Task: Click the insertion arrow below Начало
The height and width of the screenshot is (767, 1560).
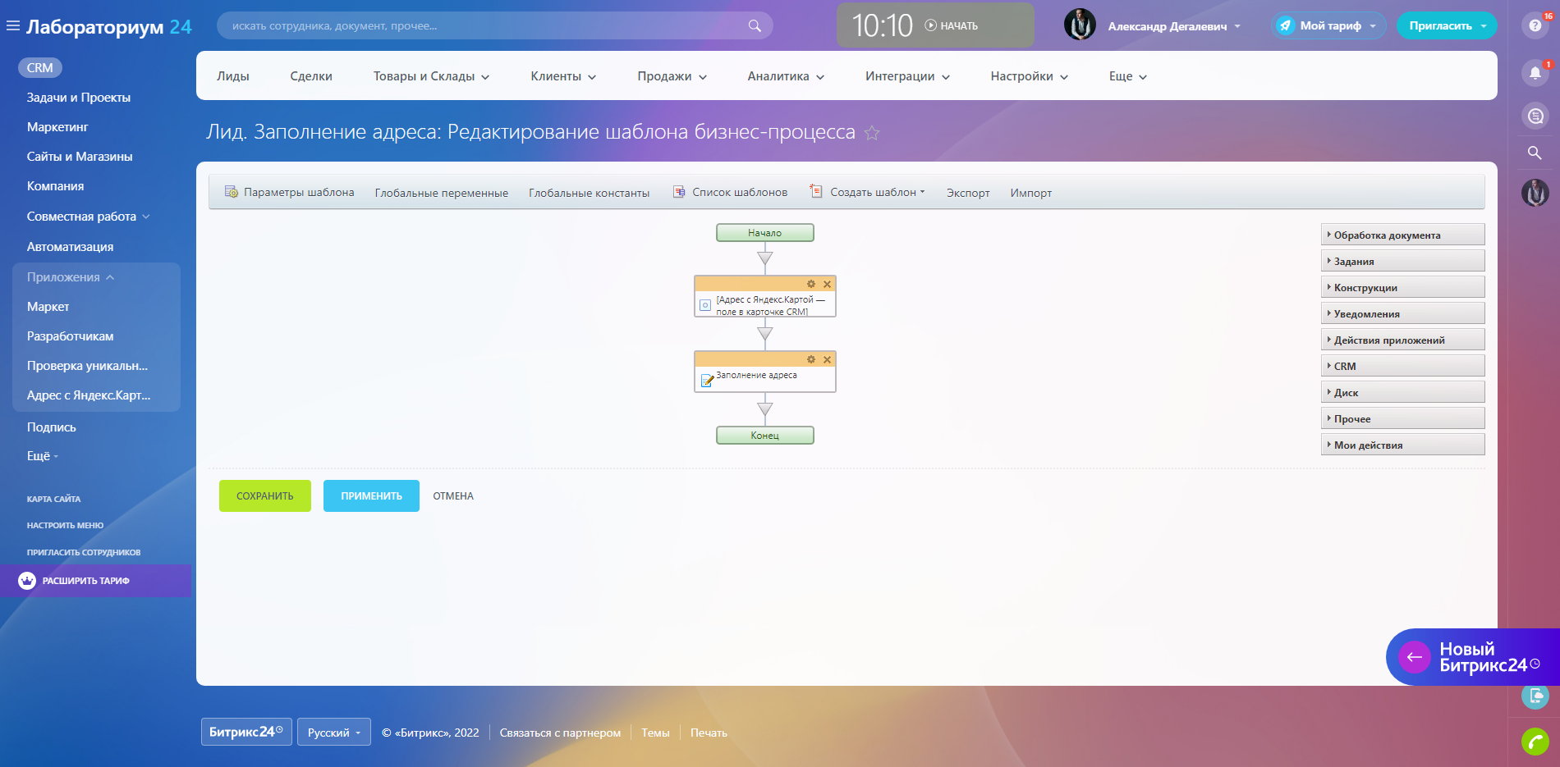Action: (x=765, y=258)
